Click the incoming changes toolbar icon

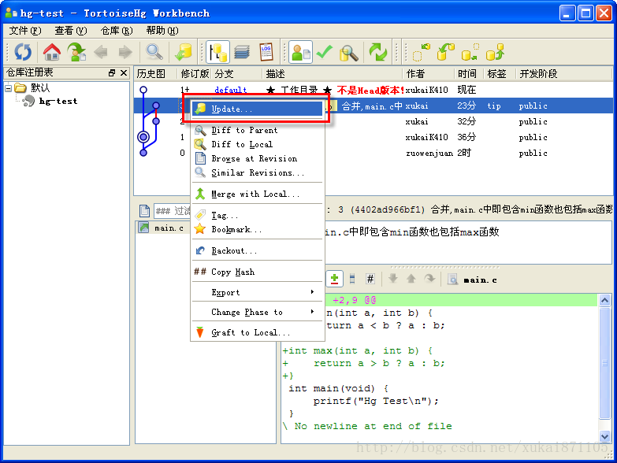(421, 52)
